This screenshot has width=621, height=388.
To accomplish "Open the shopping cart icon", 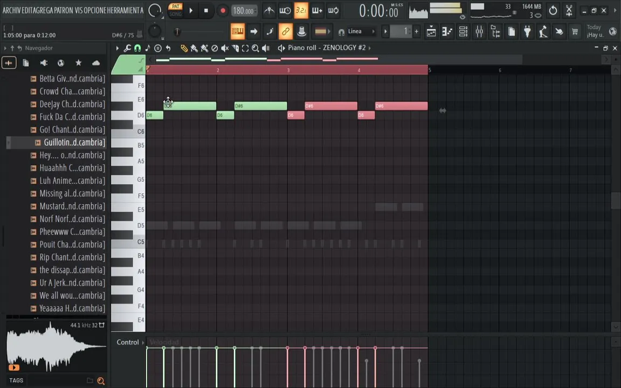I will pyautogui.click(x=575, y=32).
